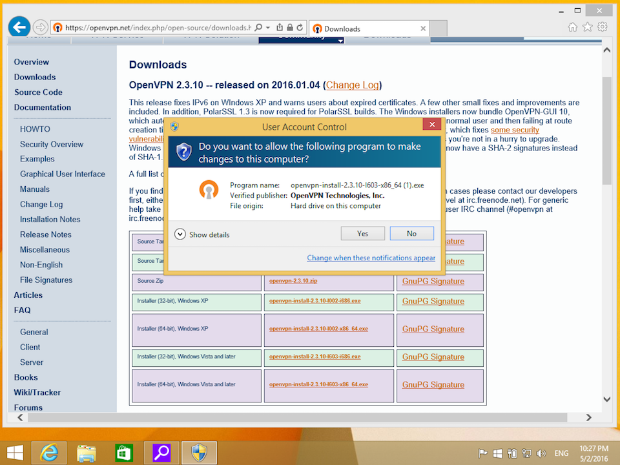620x465 pixels.
Task: Open Non-English sidebar entry
Action: tap(41, 265)
